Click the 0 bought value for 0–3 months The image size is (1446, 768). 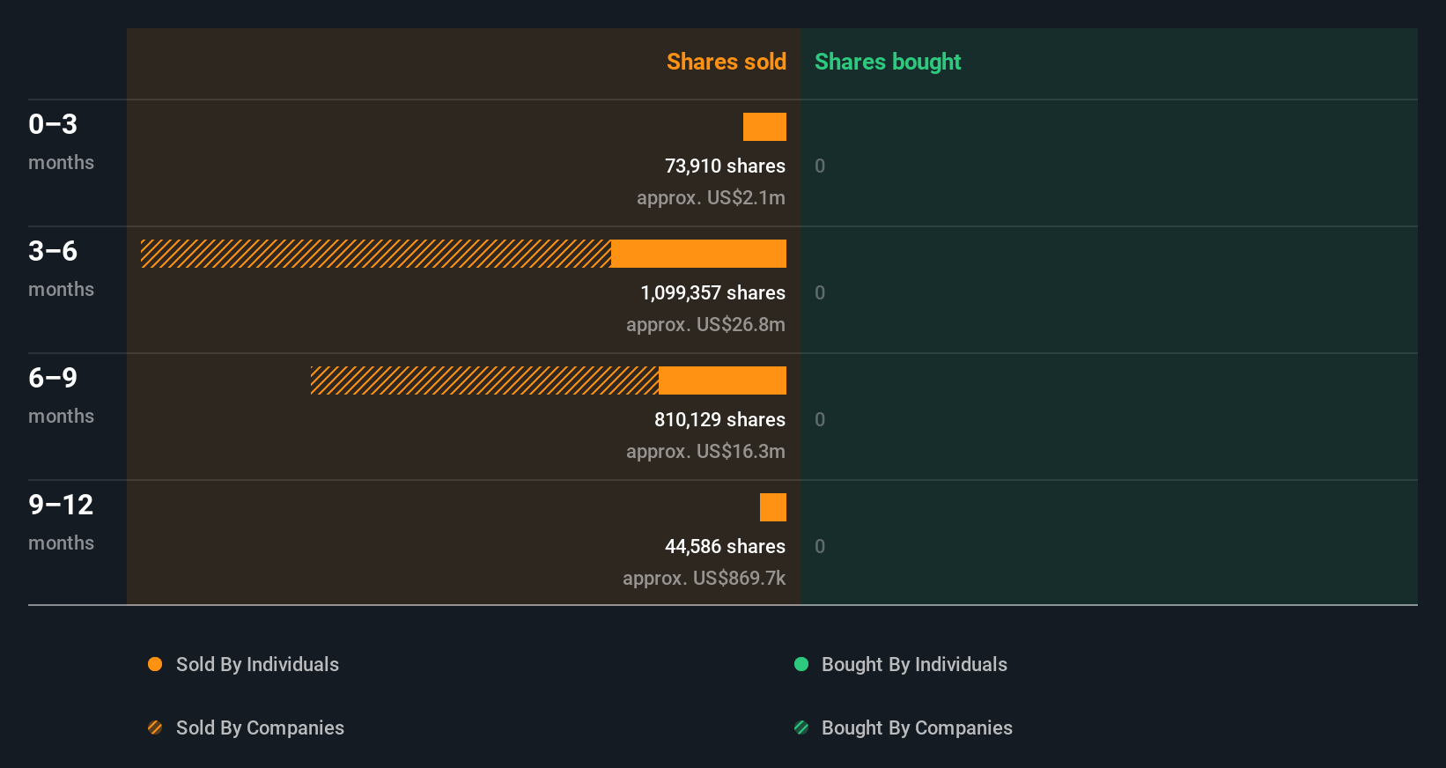tap(820, 166)
